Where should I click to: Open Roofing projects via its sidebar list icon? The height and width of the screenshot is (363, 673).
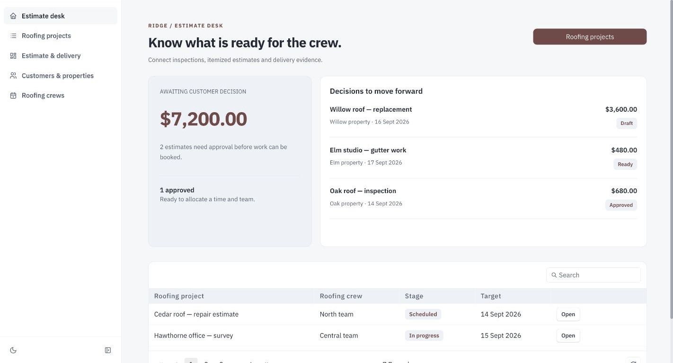pyautogui.click(x=13, y=36)
